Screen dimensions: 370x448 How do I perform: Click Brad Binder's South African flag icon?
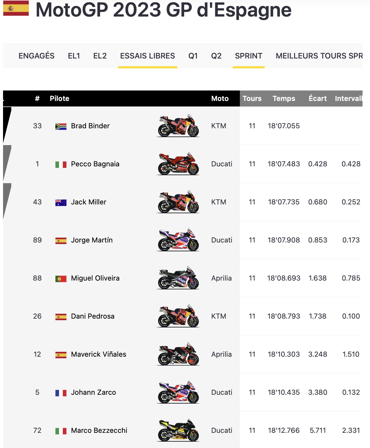pos(61,126)
